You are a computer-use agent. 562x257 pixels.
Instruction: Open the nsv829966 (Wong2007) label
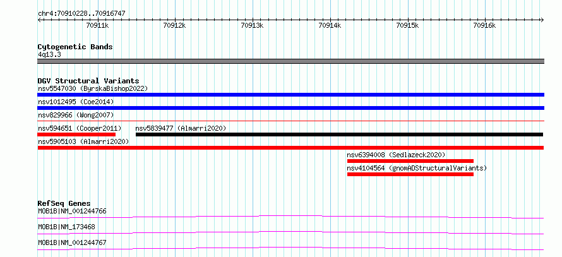pyautogui.click(x=76, y=115)
